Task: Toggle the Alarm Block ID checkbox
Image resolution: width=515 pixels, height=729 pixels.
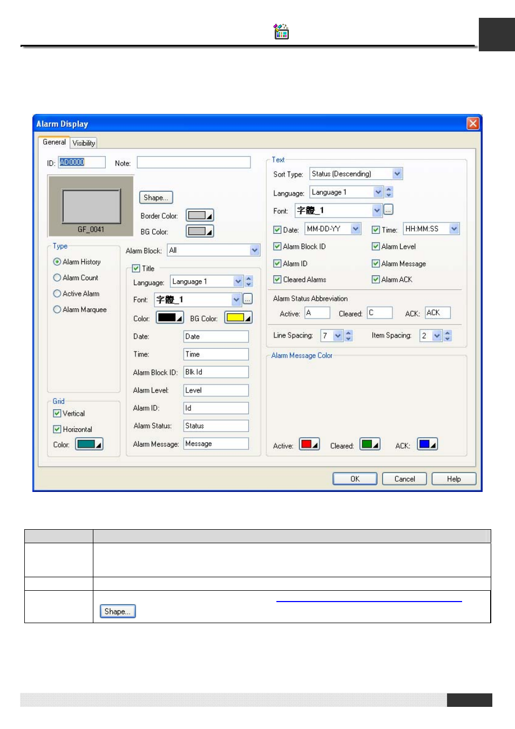Action: pyautogui.click(x=277, y=246)
